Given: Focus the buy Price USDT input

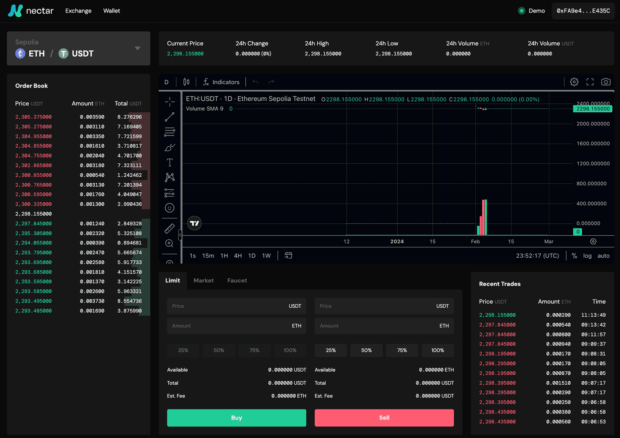Looking at the screenshot, I should pos(237,306).
